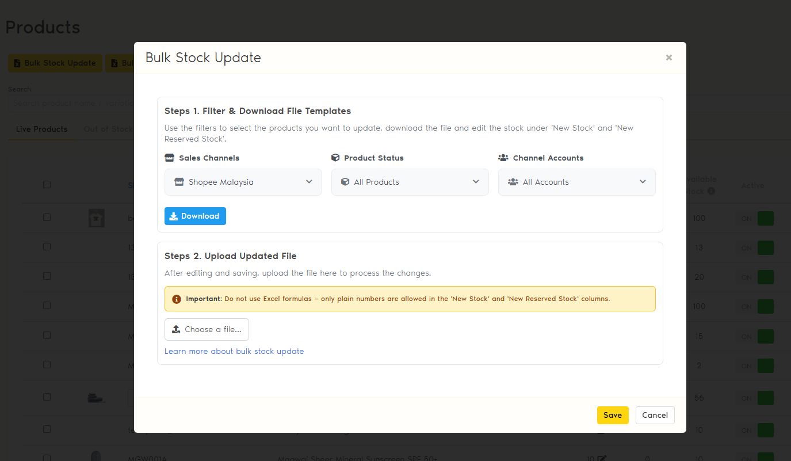The height and width of the screenshot is (461, 791).
Task: Expand the Product Status dropdown
Action: pos(410,182)
